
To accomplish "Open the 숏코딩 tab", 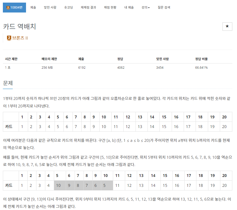I will pos(68,7).
